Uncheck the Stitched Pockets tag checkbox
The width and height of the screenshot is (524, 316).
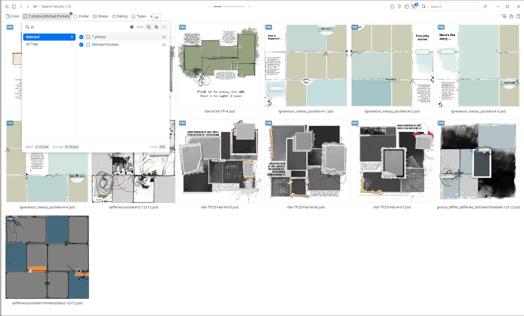tap(81, 45)
